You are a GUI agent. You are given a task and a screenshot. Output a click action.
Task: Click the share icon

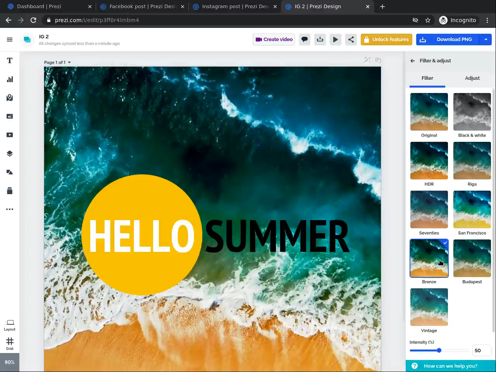click(x=351, y=39)
